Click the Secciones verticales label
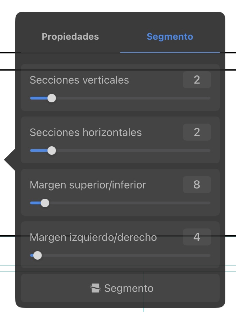This screenshot has width=236, height=317. pyautogui.click(x=79, y=80)
